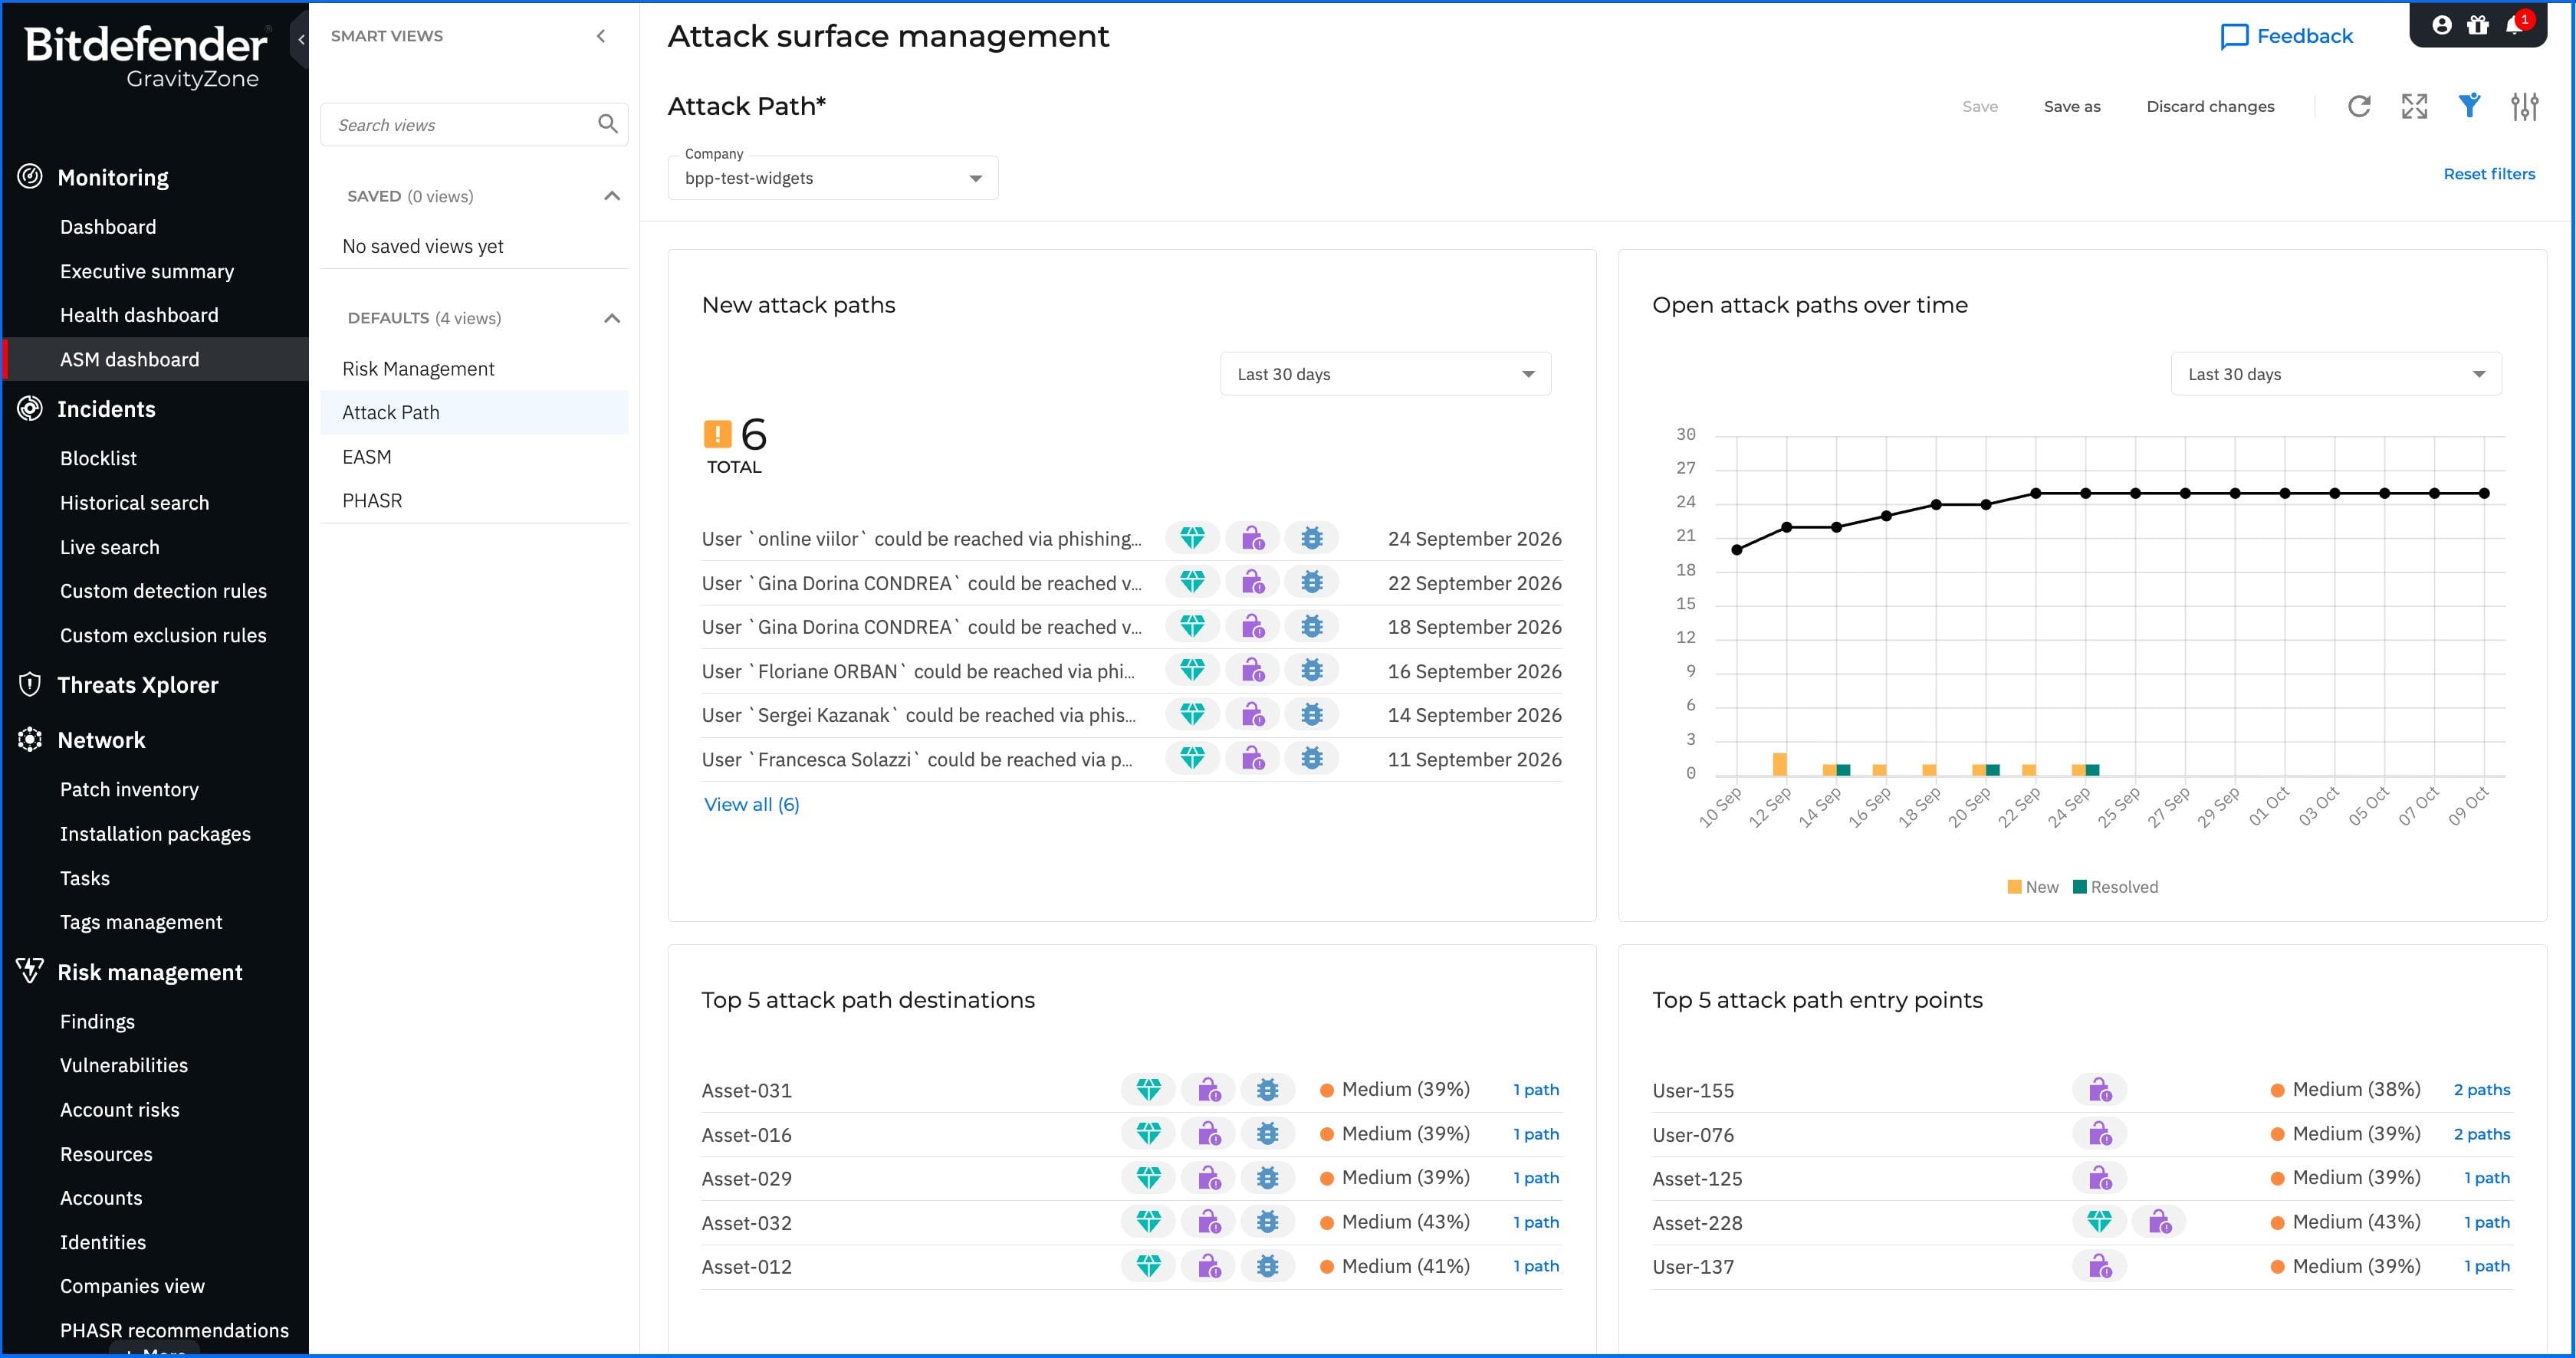Viewport: 2576px width, 1358px height.
Task: Open the notifications bell icon
Action: tap(2514, 26)
